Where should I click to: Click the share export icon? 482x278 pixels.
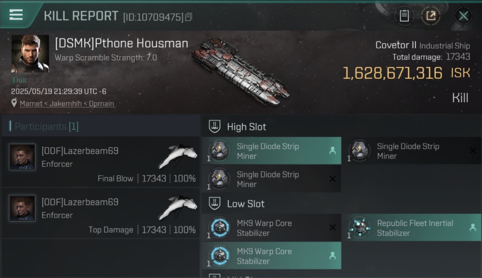click(430, 16)
